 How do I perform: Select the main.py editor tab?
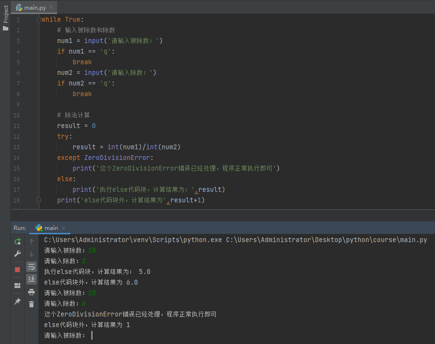[31, 8]
